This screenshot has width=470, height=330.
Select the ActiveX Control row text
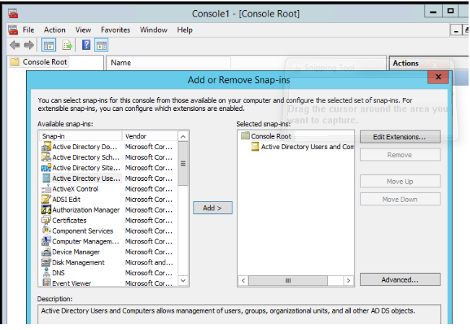coord(75,189)
